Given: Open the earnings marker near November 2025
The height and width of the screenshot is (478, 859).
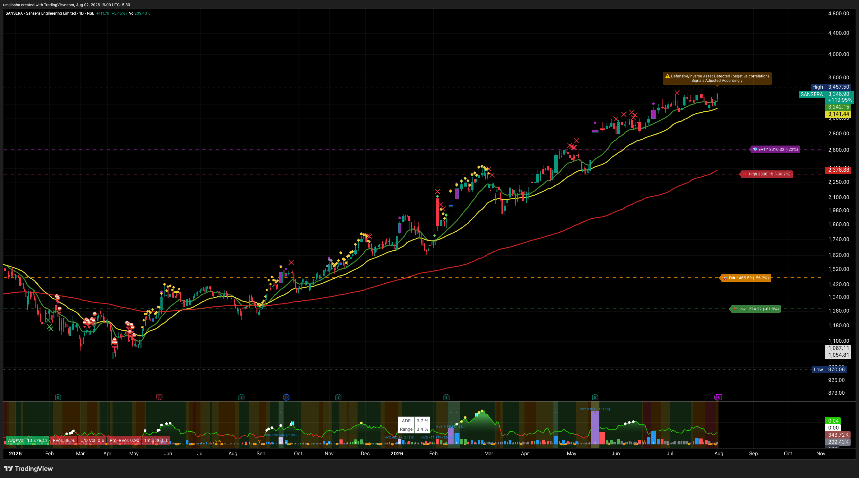Looking at the screenshot, I should pos(338,397).
